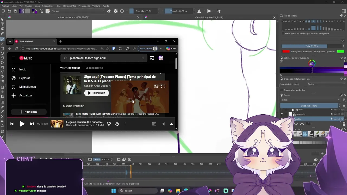
Task: Open the Filtro menu
Action: pos(58,6)
